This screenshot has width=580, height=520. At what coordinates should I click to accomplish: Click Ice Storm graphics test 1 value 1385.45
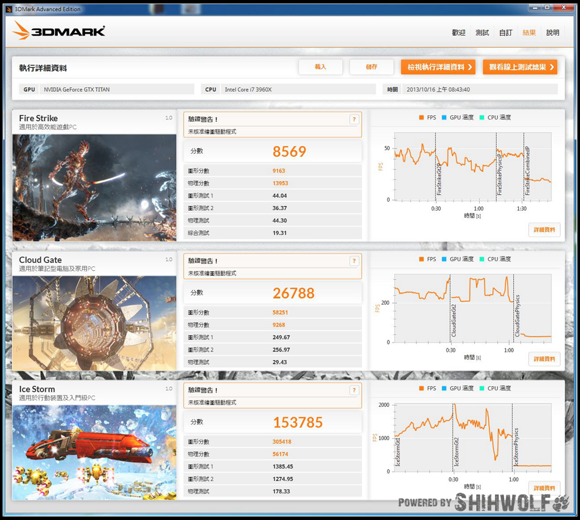point(283,466)
